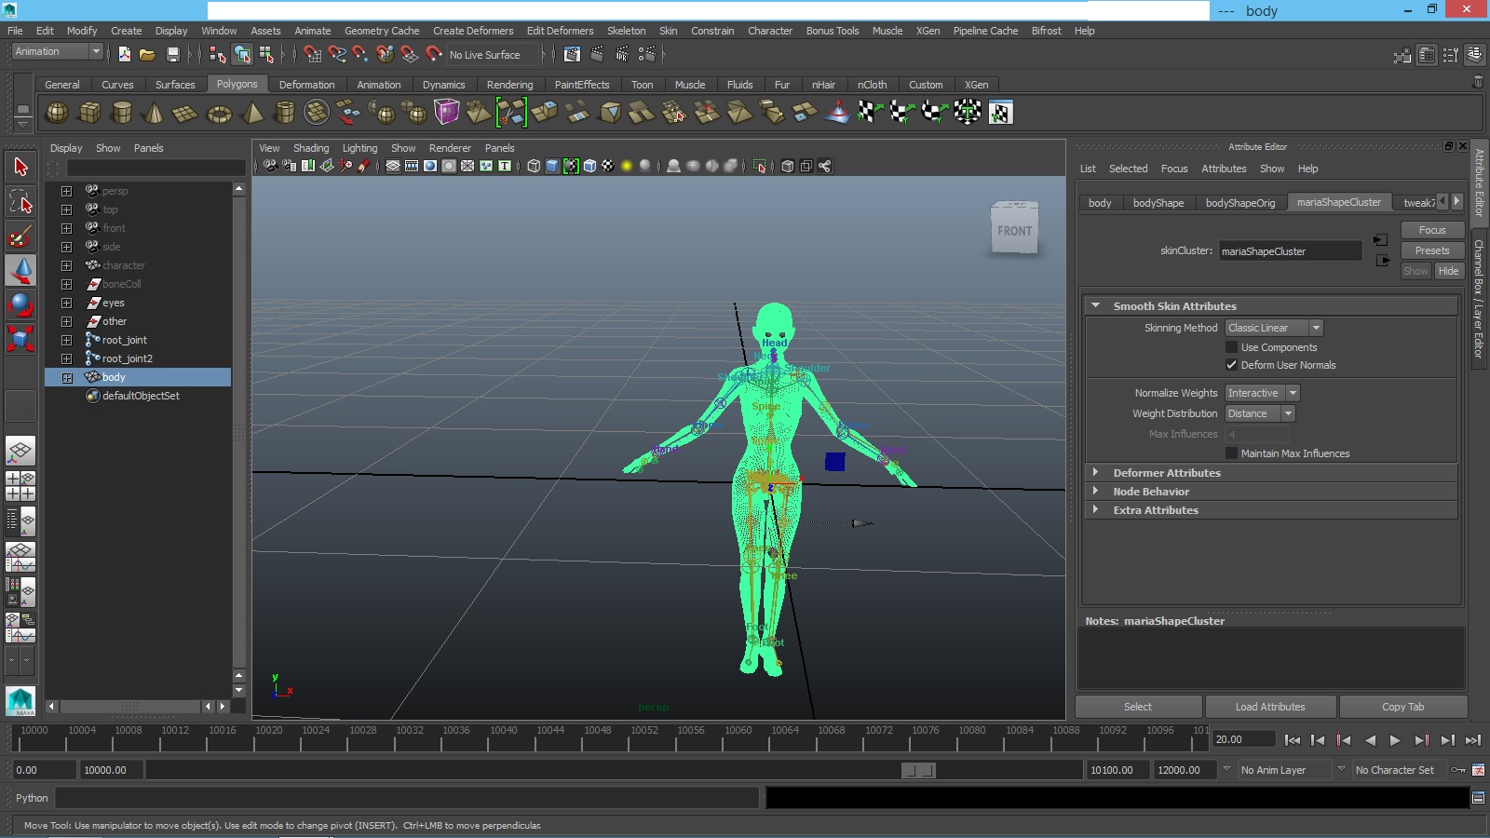Uncheck Deform User Normals
Viewport: 1490px width, 838px height.
tap(1231, 365)
